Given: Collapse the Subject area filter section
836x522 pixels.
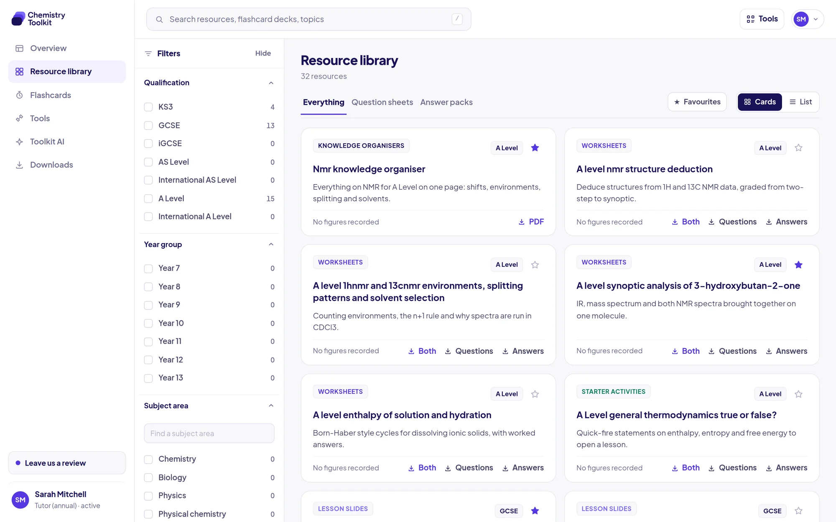Looking at the screenshot, I should point(271,405).
